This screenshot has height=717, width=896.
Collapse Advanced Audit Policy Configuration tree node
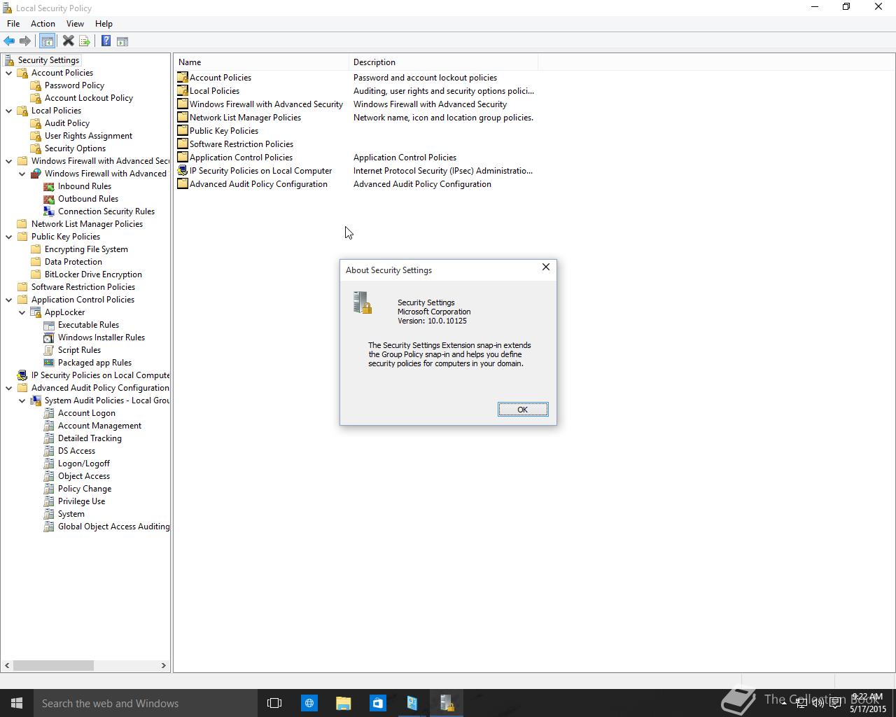click(9, 388)
